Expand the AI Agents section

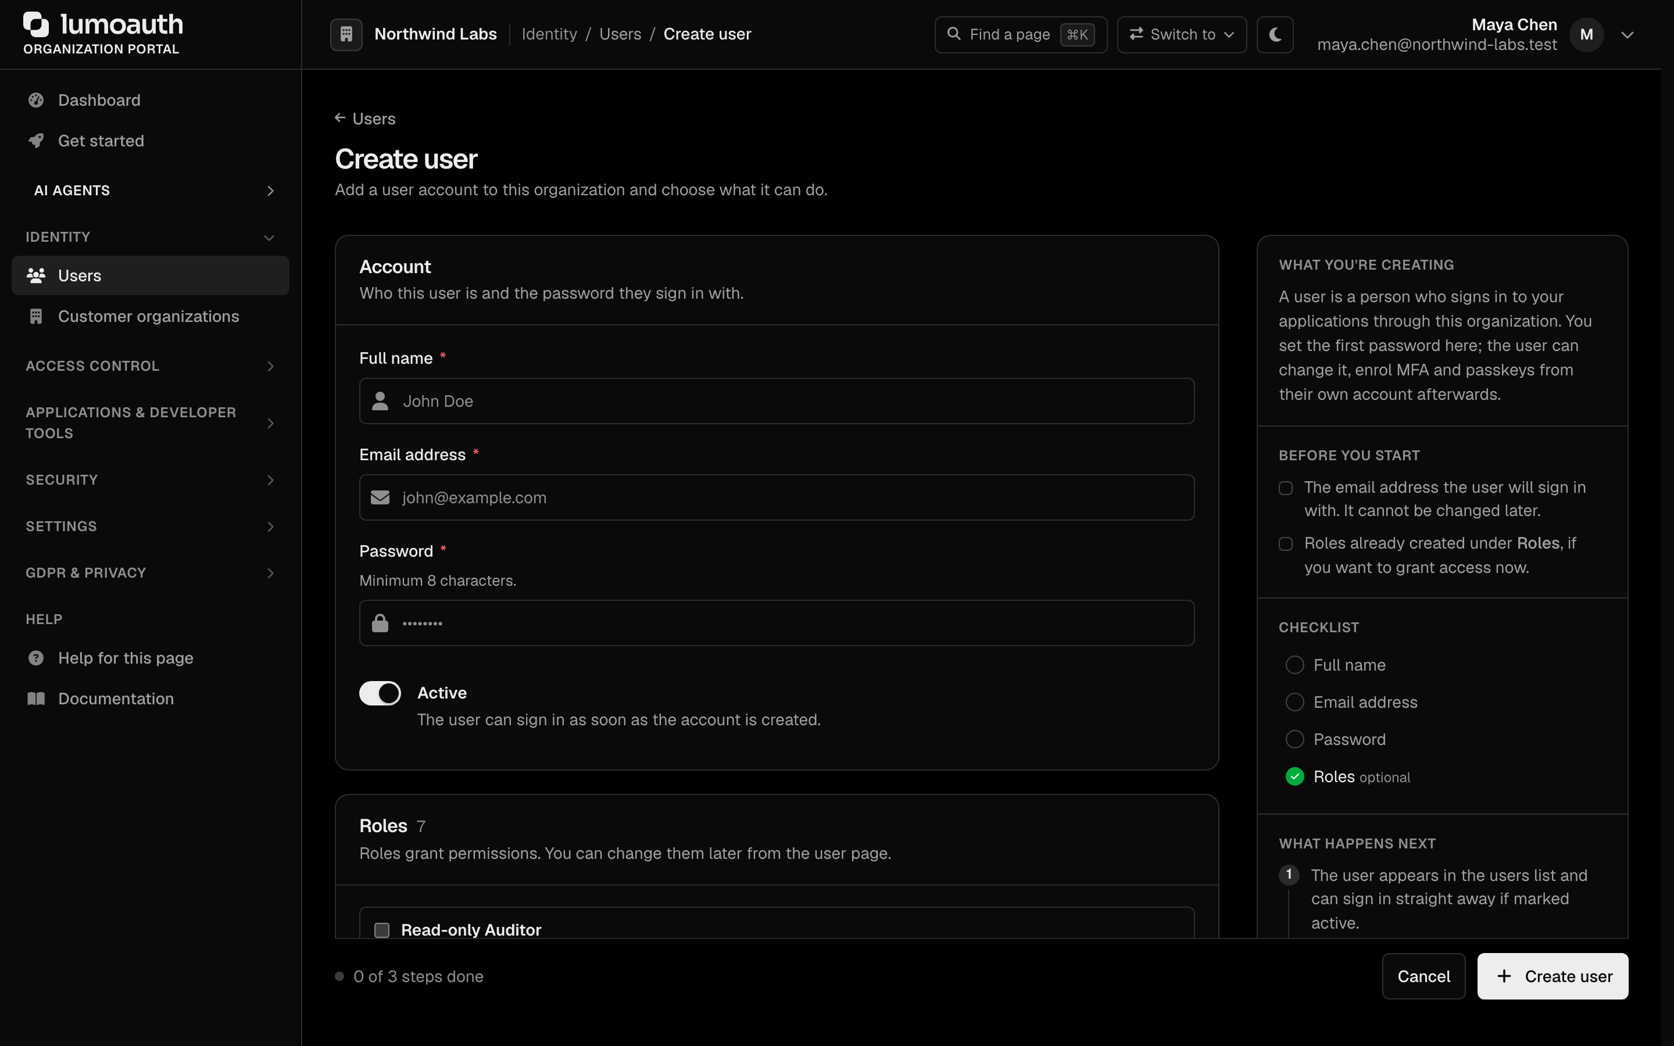[x=151, y=190]
